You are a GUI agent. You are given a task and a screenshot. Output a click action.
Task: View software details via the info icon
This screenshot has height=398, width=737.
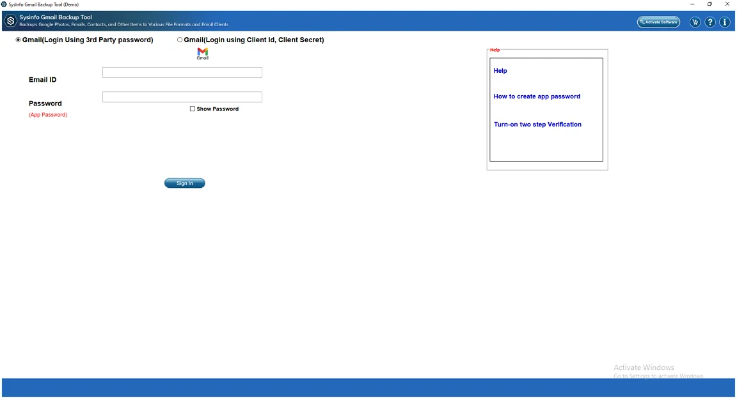click(x=724, y=21)
